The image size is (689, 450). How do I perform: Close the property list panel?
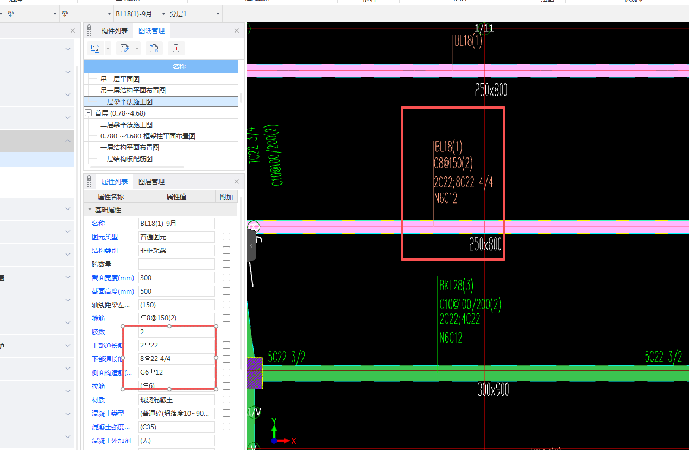(237, 181)
